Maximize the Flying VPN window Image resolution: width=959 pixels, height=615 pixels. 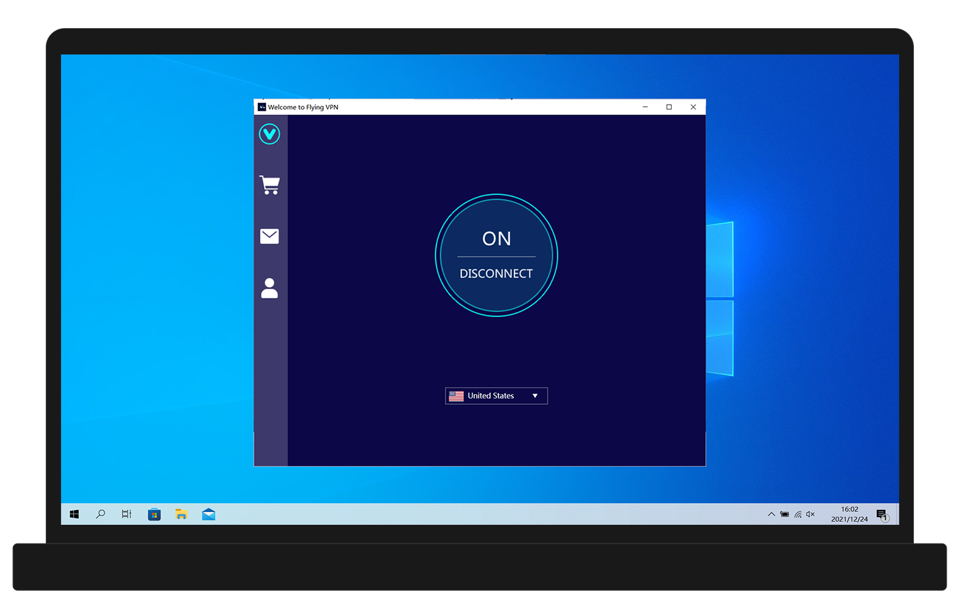point(669,107)
